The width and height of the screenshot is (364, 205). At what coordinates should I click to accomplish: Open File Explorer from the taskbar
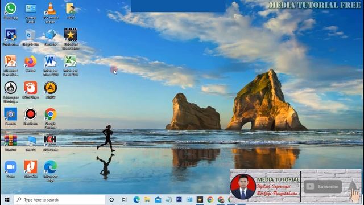pos(147,200)
